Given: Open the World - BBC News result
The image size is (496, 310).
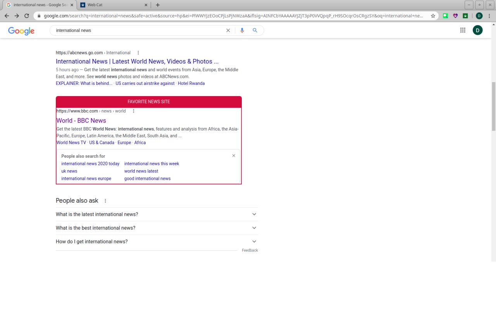Looking at the screenshot, I should [x=81, y=121].
